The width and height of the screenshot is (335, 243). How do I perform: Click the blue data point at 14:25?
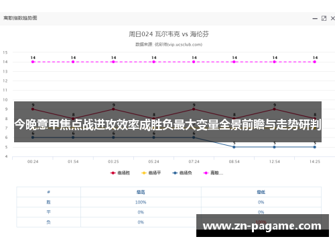(x=314, y=147)
